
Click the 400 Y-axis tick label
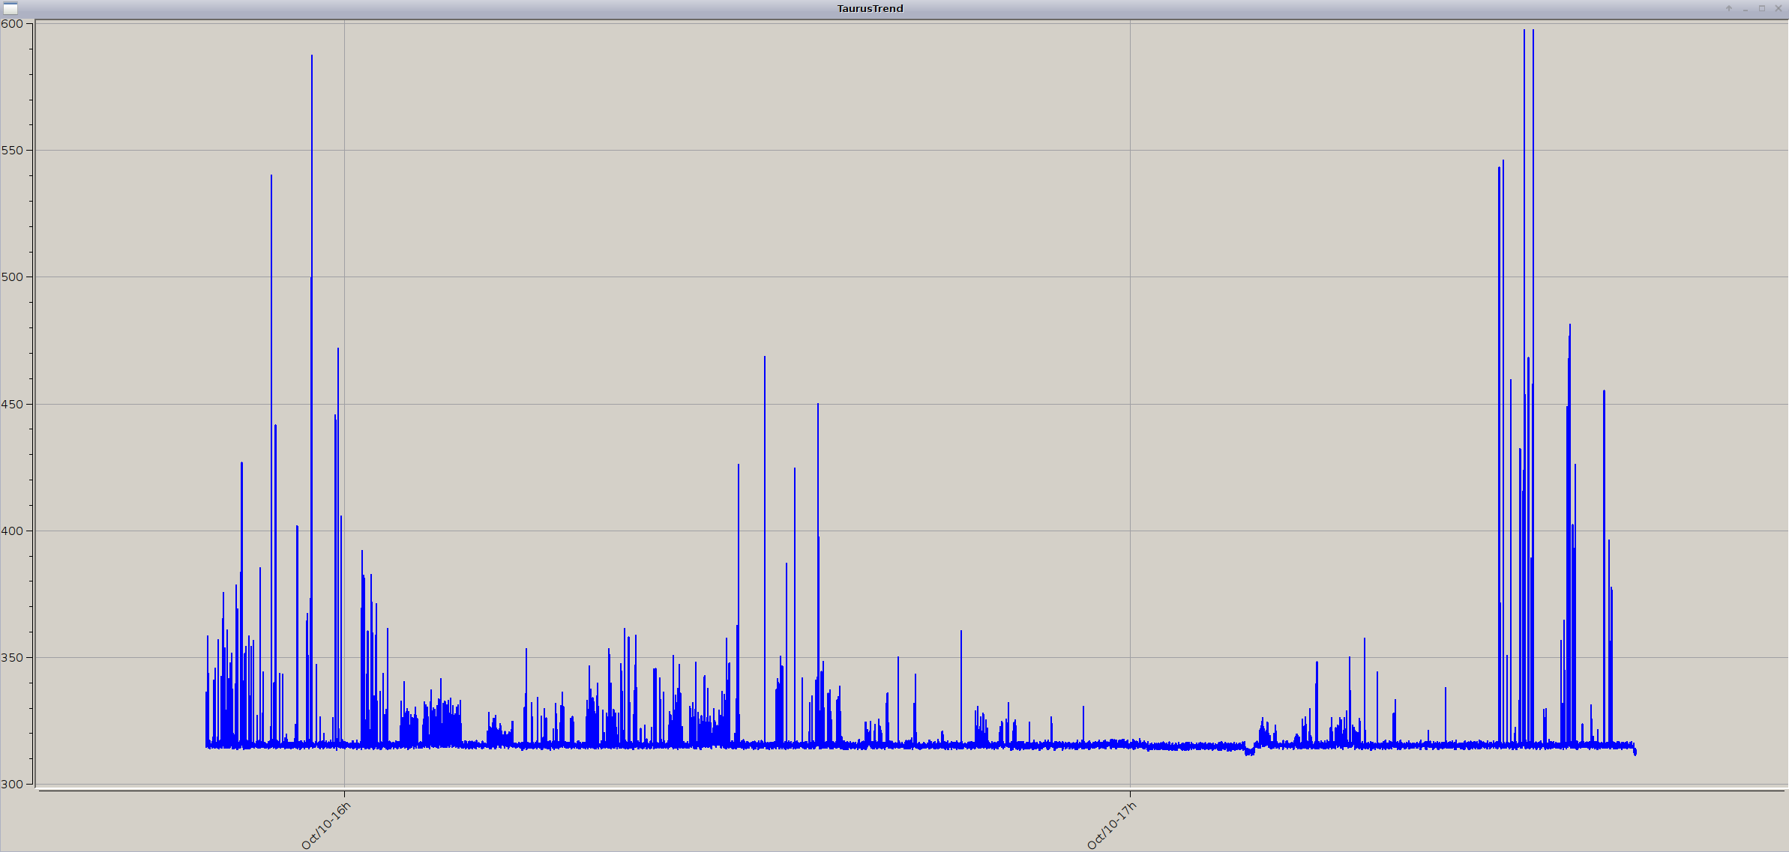tap(12, 531)
